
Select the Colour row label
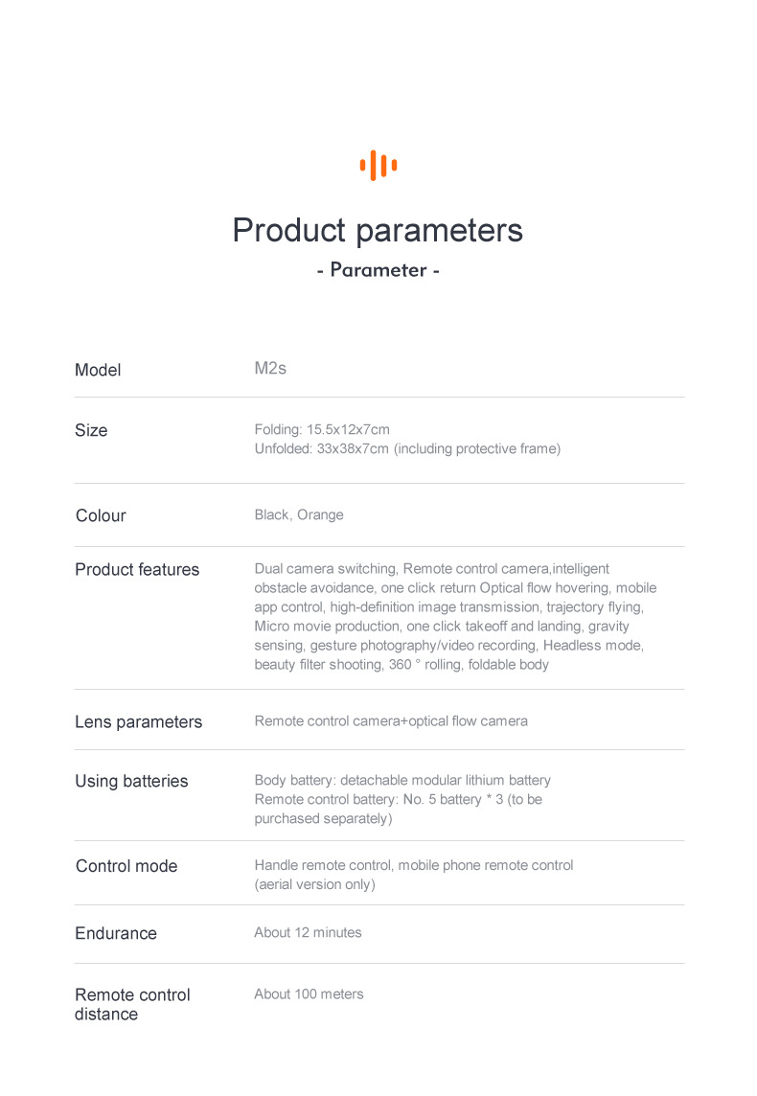101,515
